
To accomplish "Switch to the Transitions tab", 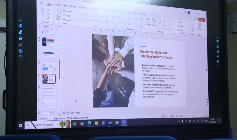I will (x=83, y=7).
